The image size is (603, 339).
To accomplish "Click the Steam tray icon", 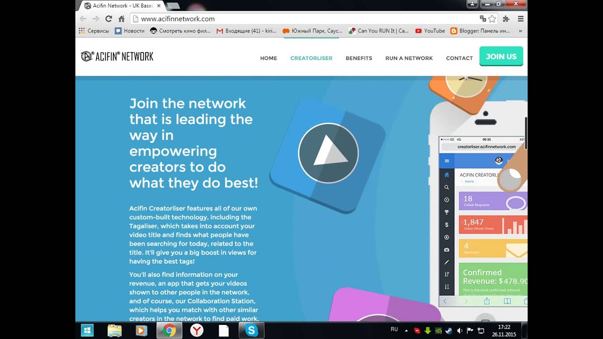I will [448, 331].
